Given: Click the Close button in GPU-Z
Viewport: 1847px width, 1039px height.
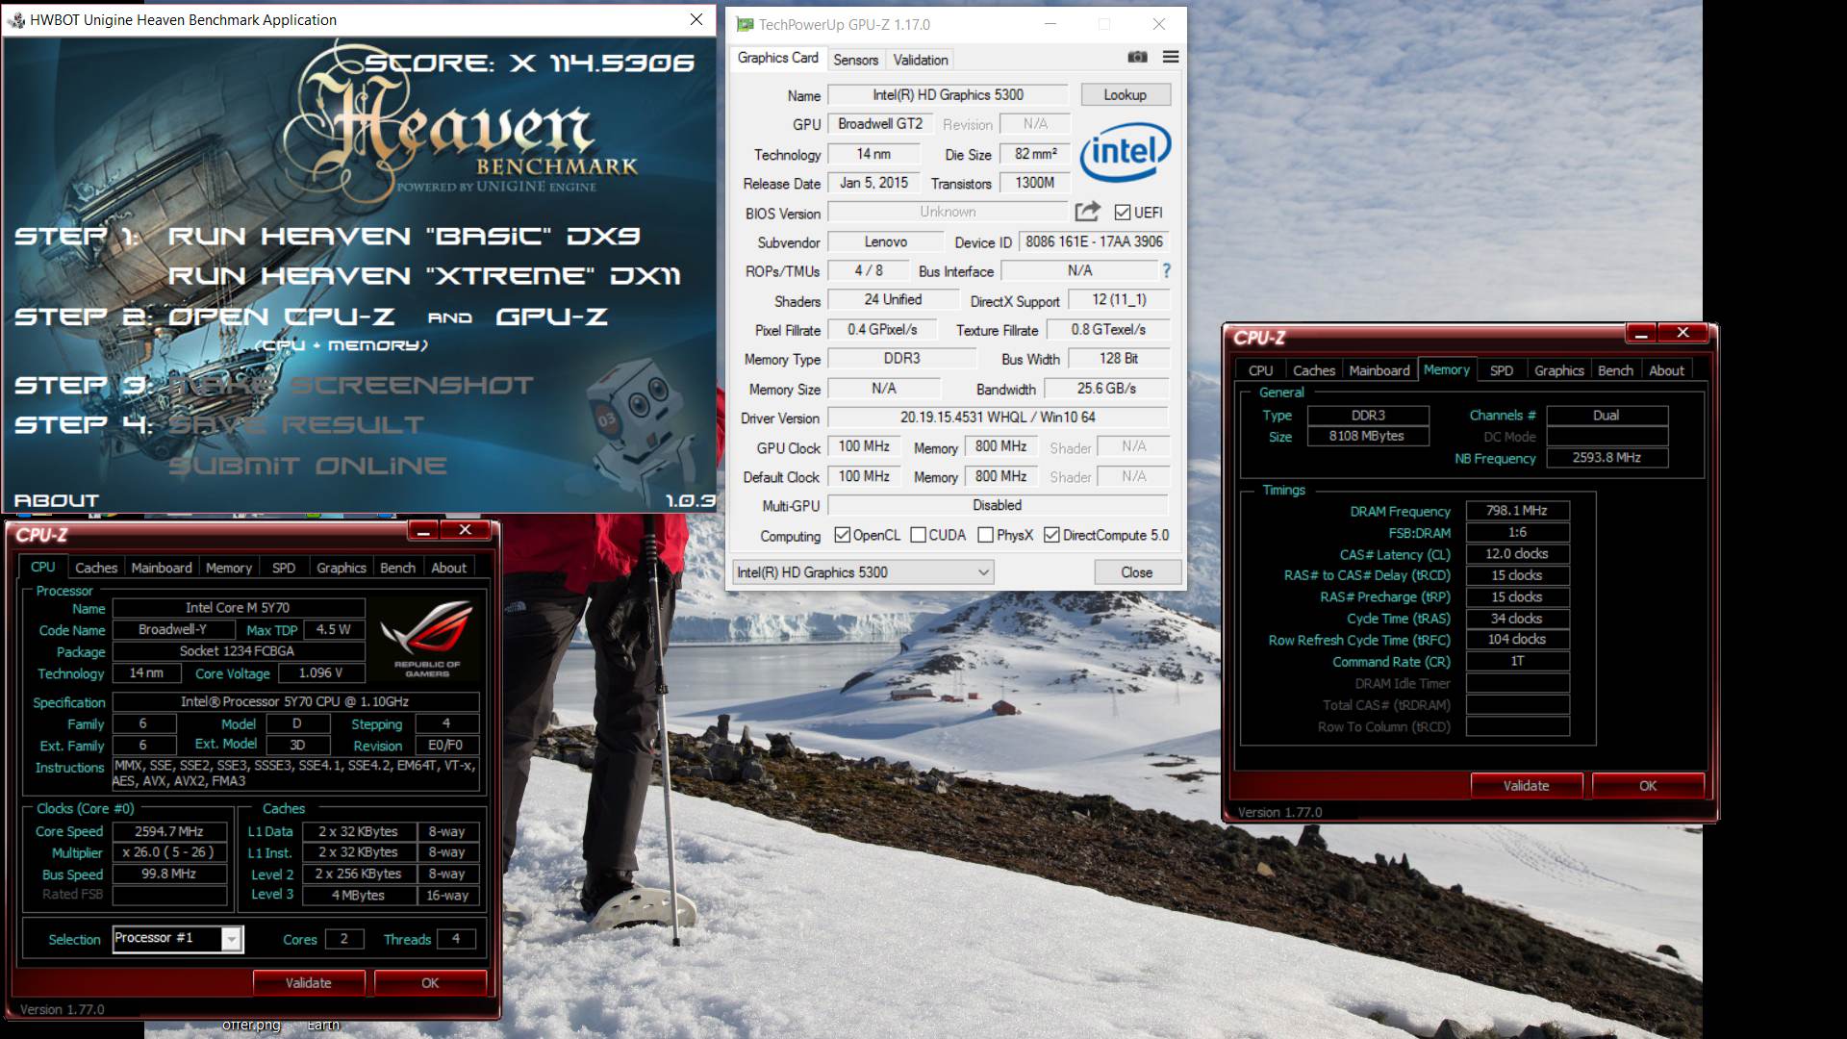Looking at the screenshot, I should tap(1136, 572).
